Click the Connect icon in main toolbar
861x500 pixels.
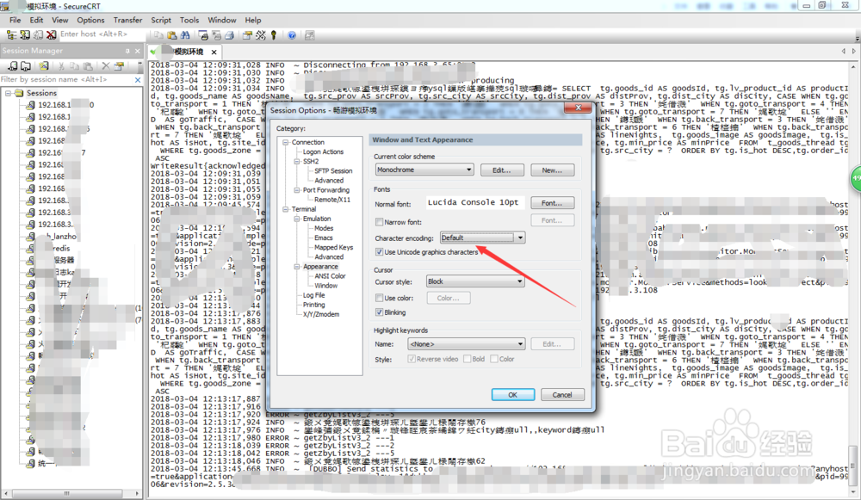point(25,34)
